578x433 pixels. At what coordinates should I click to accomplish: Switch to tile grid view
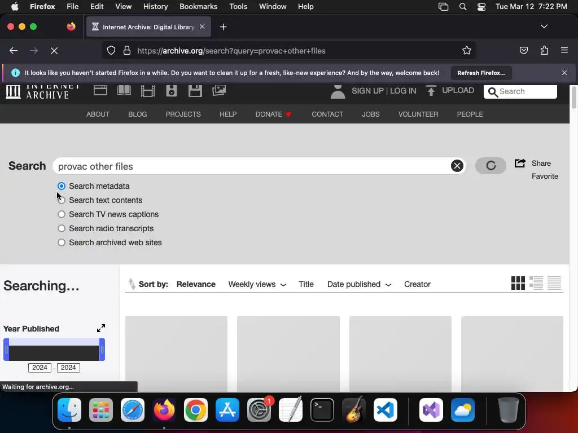[518, 283]
